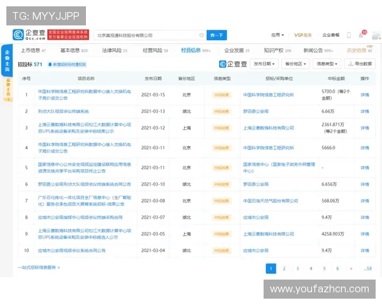Go to pagination page 4

311,269
